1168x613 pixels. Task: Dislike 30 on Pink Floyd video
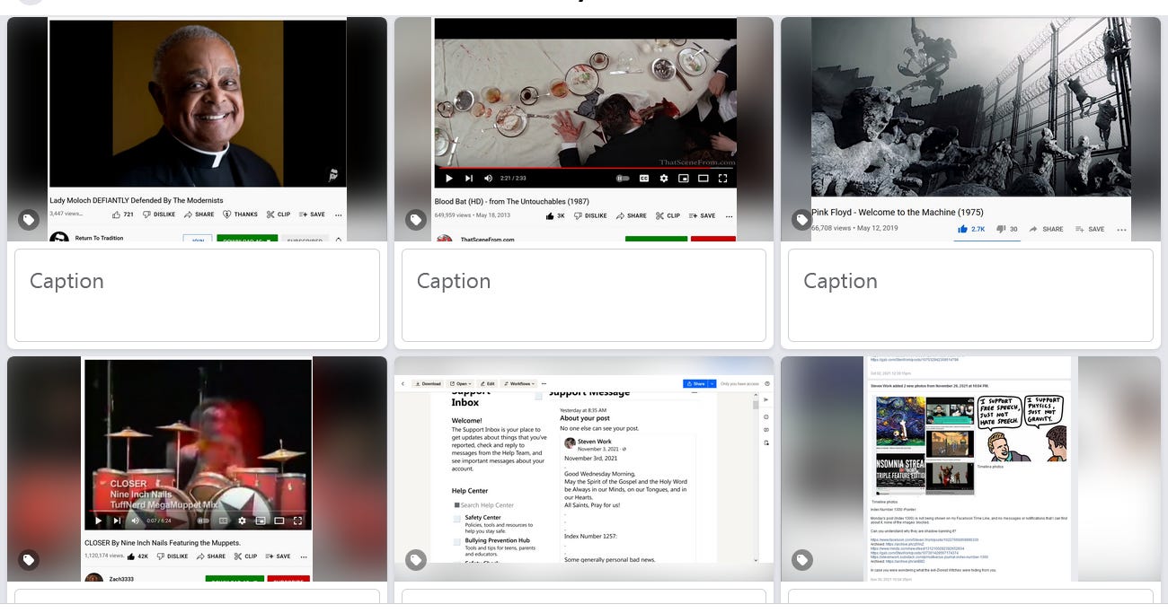tap(1007, 229)
